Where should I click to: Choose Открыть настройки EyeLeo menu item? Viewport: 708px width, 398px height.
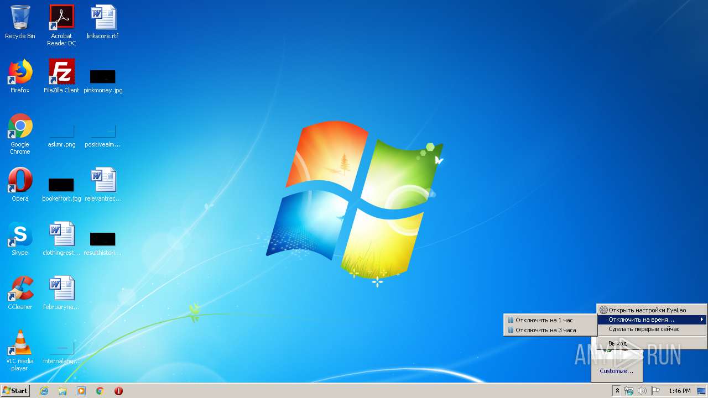(x=652, y=310)
